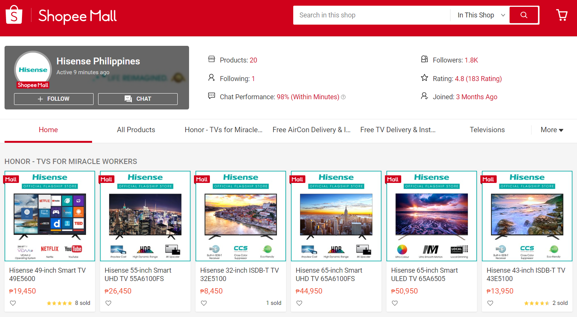The image size is (577, 317).
Task: Click the Hisense shop avatar logo
Action: [x=33, y=70]
